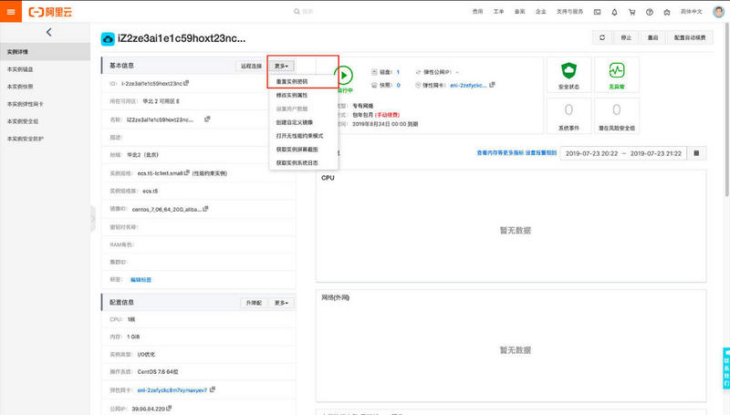The height and width of the screenshot is (415, 730).
Task: Click the 停止 button
Action: [626, 37]
